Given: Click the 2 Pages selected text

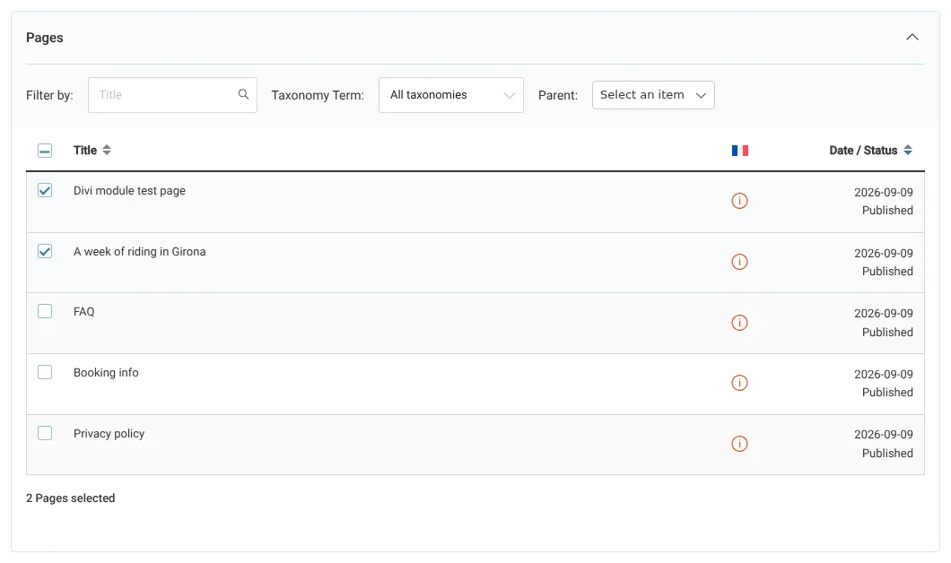Looking at the screenshot, I should 70,498.
